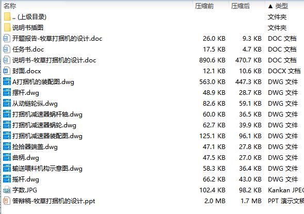Click the doc icon next to 任务书.doc

pos(6,49)
